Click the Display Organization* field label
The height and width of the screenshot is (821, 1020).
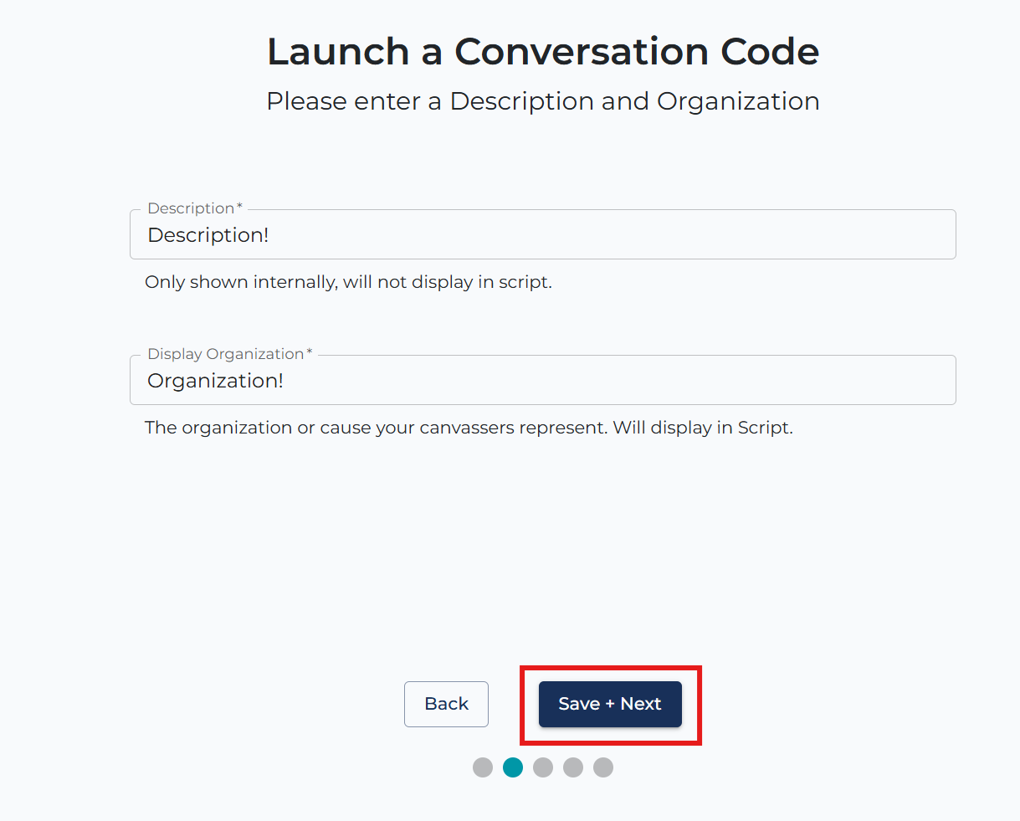(x=229, y=354)
